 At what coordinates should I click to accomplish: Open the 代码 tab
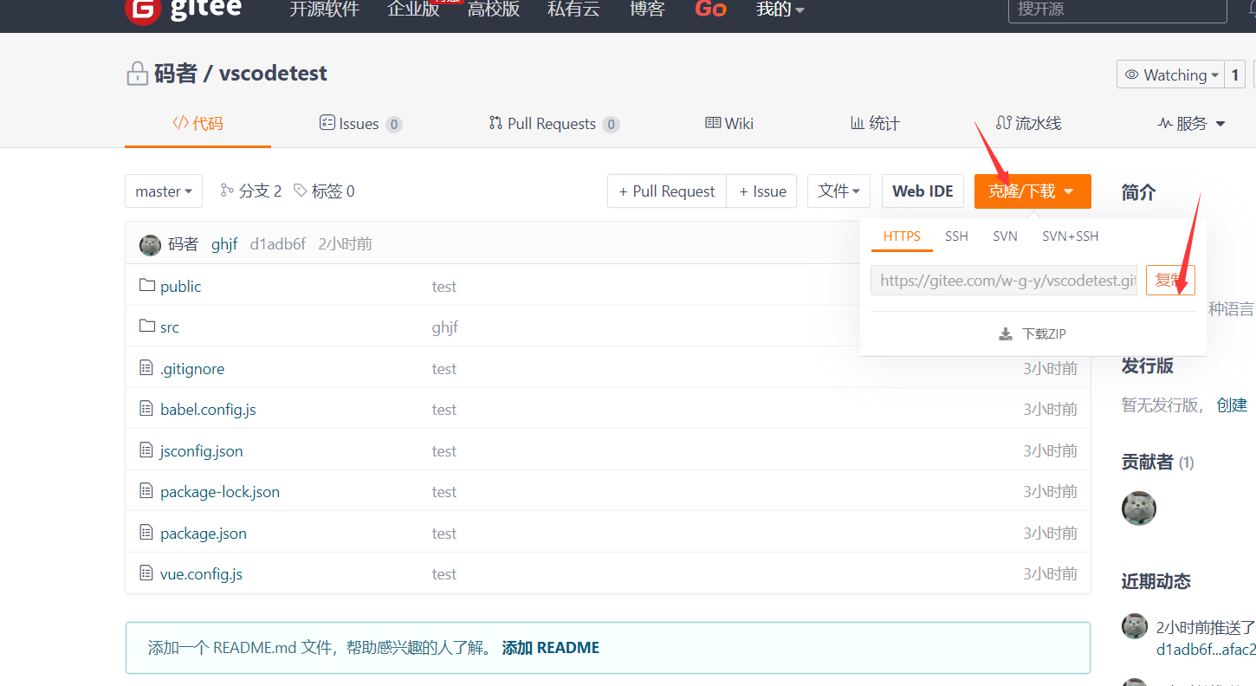[x=197, y=123]
